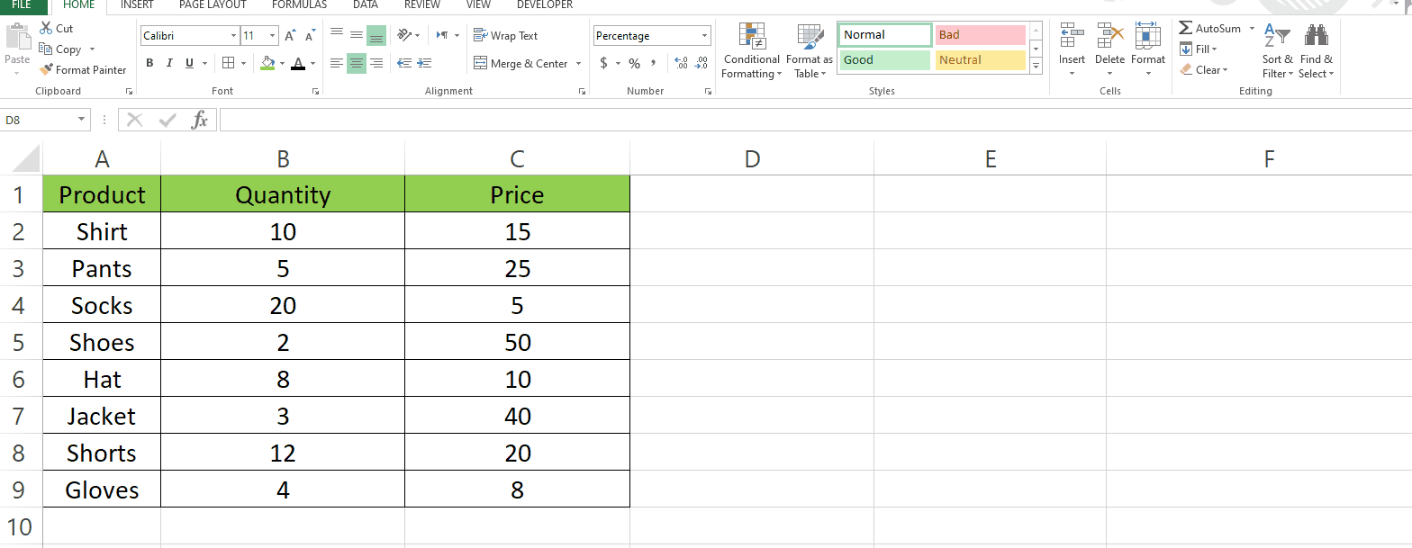Click the Format as Table icon
Image resolution: width=1412 pixels, height=548 pixels.
pos(809,37)
